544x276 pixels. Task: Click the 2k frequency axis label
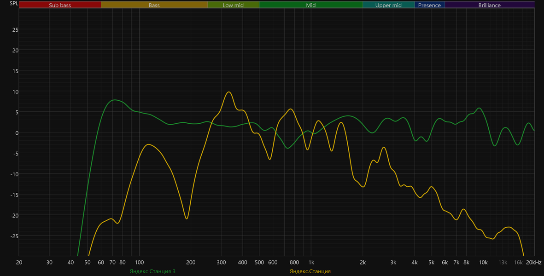click(x=363, y=263)
